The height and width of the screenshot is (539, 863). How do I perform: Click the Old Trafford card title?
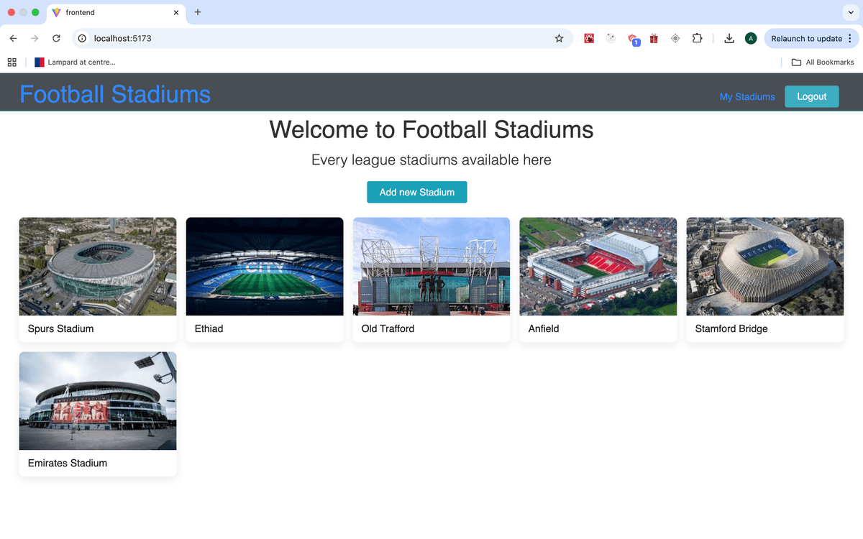(388, 328)
